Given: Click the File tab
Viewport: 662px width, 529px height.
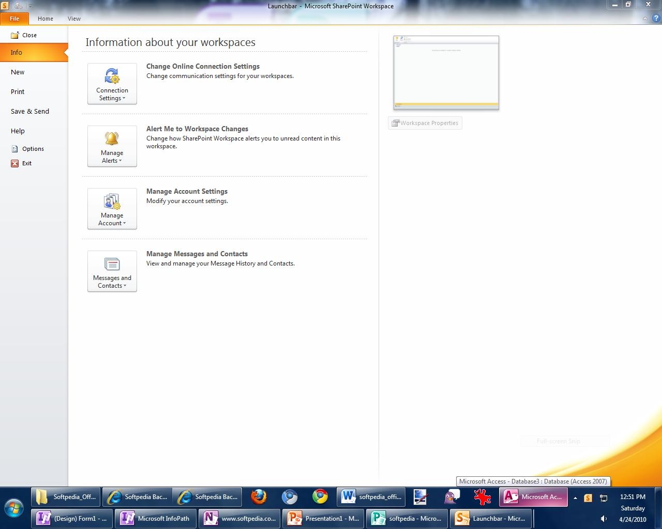Looking at the screenshot, I should click(14, 19).
